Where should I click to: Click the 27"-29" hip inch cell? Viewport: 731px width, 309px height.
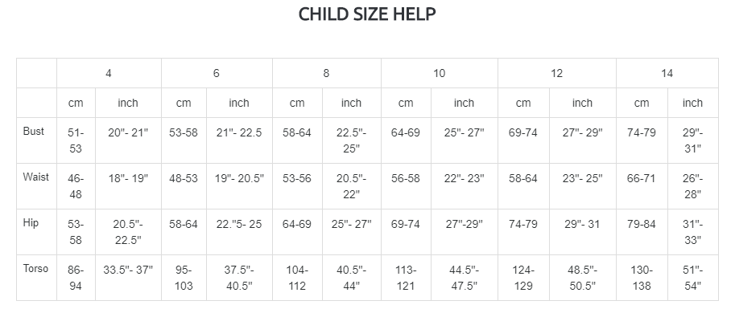pyautogui.click(x=464, y=225)
